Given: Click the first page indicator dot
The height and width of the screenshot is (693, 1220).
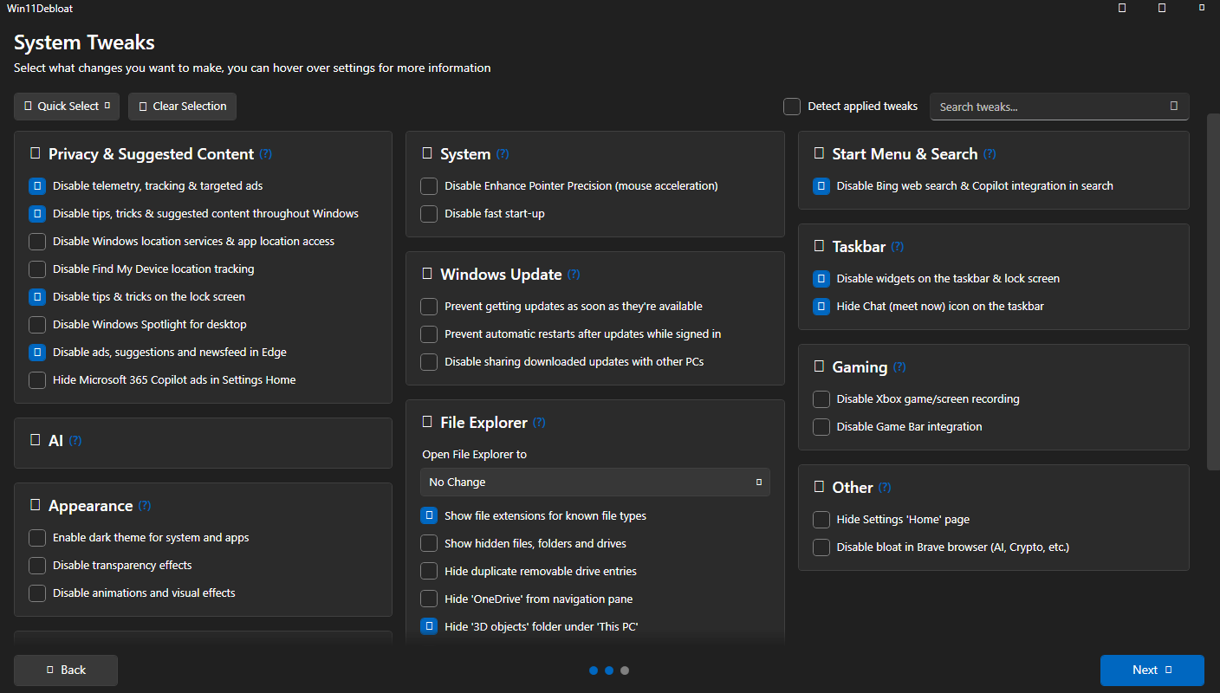Looking at the screenshot, I should click(x=594, y=670).
